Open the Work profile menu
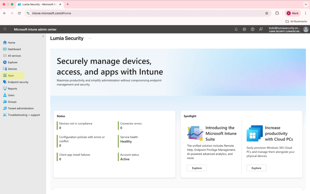310x194 pixels. (293, 13)
